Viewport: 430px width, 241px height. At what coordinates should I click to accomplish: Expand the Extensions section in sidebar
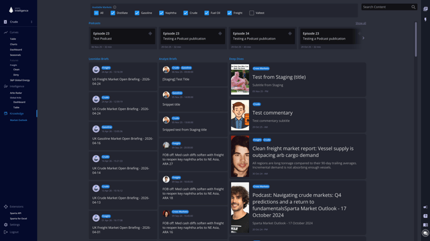(x=17, y=206)
